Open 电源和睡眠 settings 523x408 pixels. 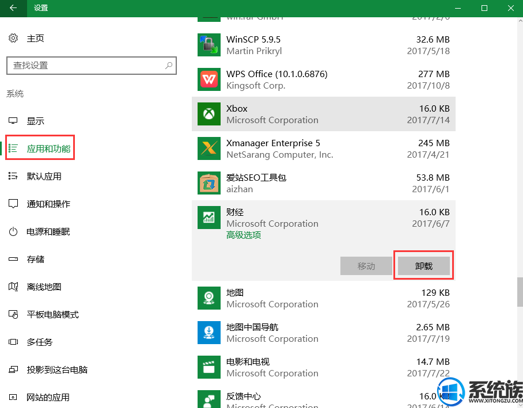[x=48, y=232]
